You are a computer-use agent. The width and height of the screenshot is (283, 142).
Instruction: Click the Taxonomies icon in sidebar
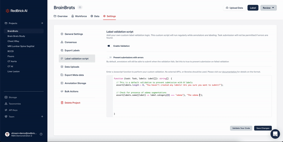click(x=6, y=104)
